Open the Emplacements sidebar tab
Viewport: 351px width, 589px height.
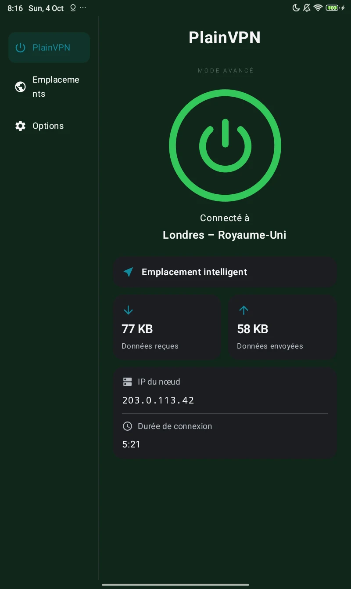[x=49, y=87]
